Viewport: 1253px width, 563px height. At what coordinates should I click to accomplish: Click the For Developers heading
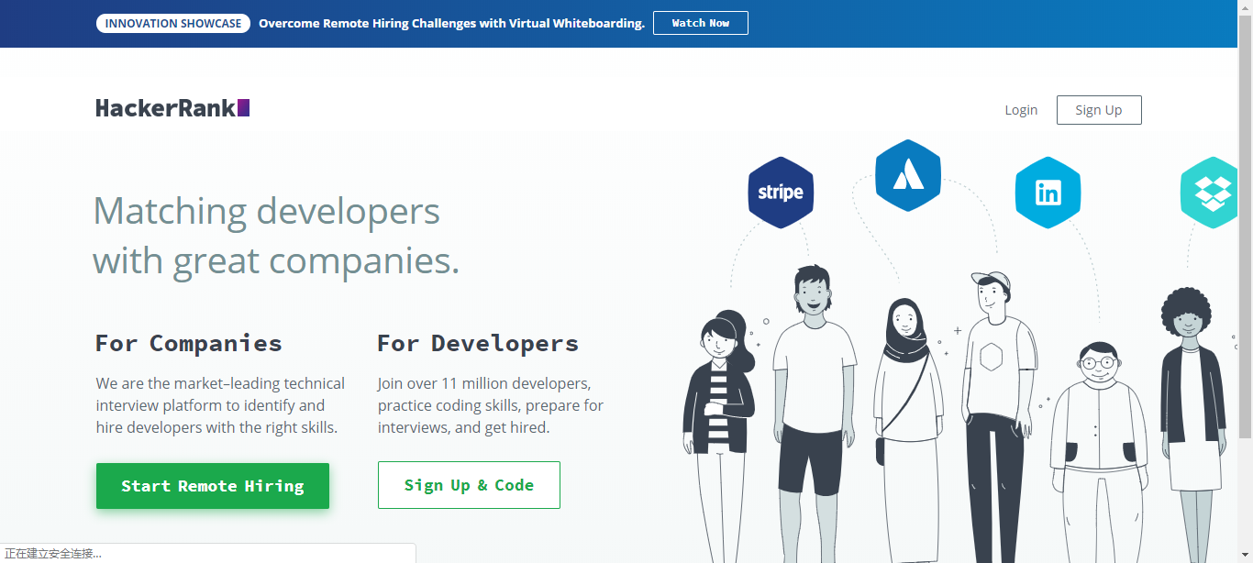478,344
